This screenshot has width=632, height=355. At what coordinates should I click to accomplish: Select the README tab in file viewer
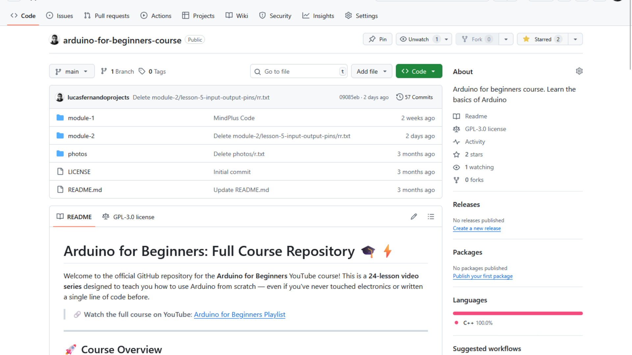pyautogui.click(x=74, y=217)
